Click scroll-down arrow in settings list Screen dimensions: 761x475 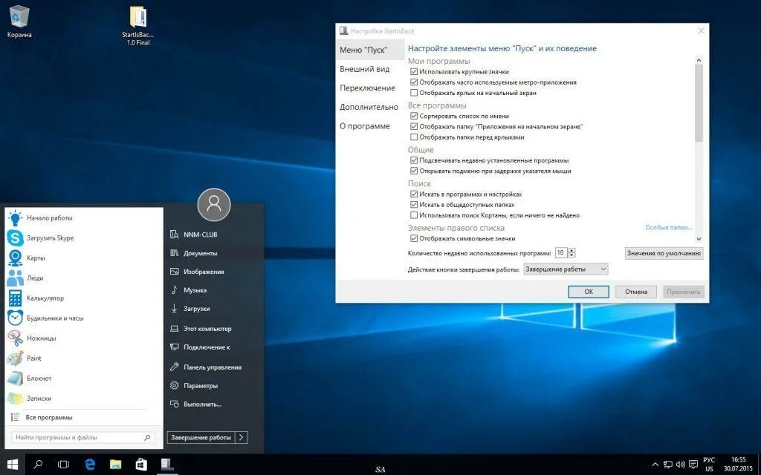(699, 238)
